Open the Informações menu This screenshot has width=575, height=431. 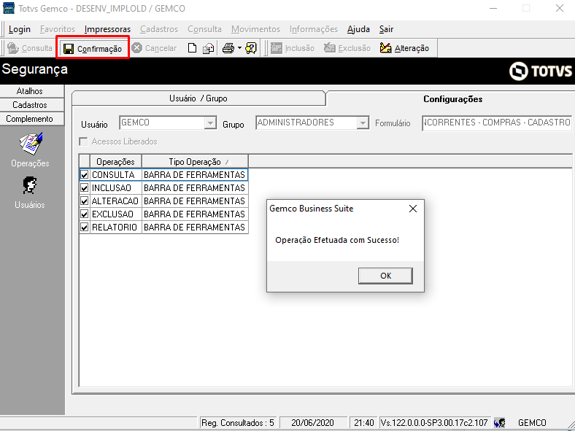click(x=314, y=29)
